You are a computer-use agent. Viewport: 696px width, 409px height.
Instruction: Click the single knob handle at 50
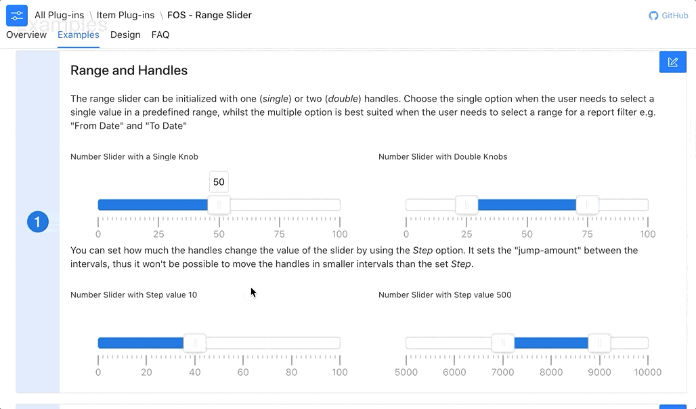click(x=219, y=204)
